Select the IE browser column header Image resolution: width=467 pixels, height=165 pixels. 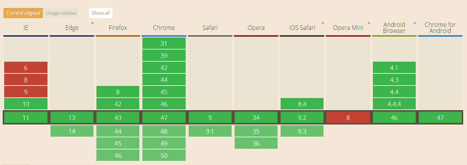pos(26,28)
